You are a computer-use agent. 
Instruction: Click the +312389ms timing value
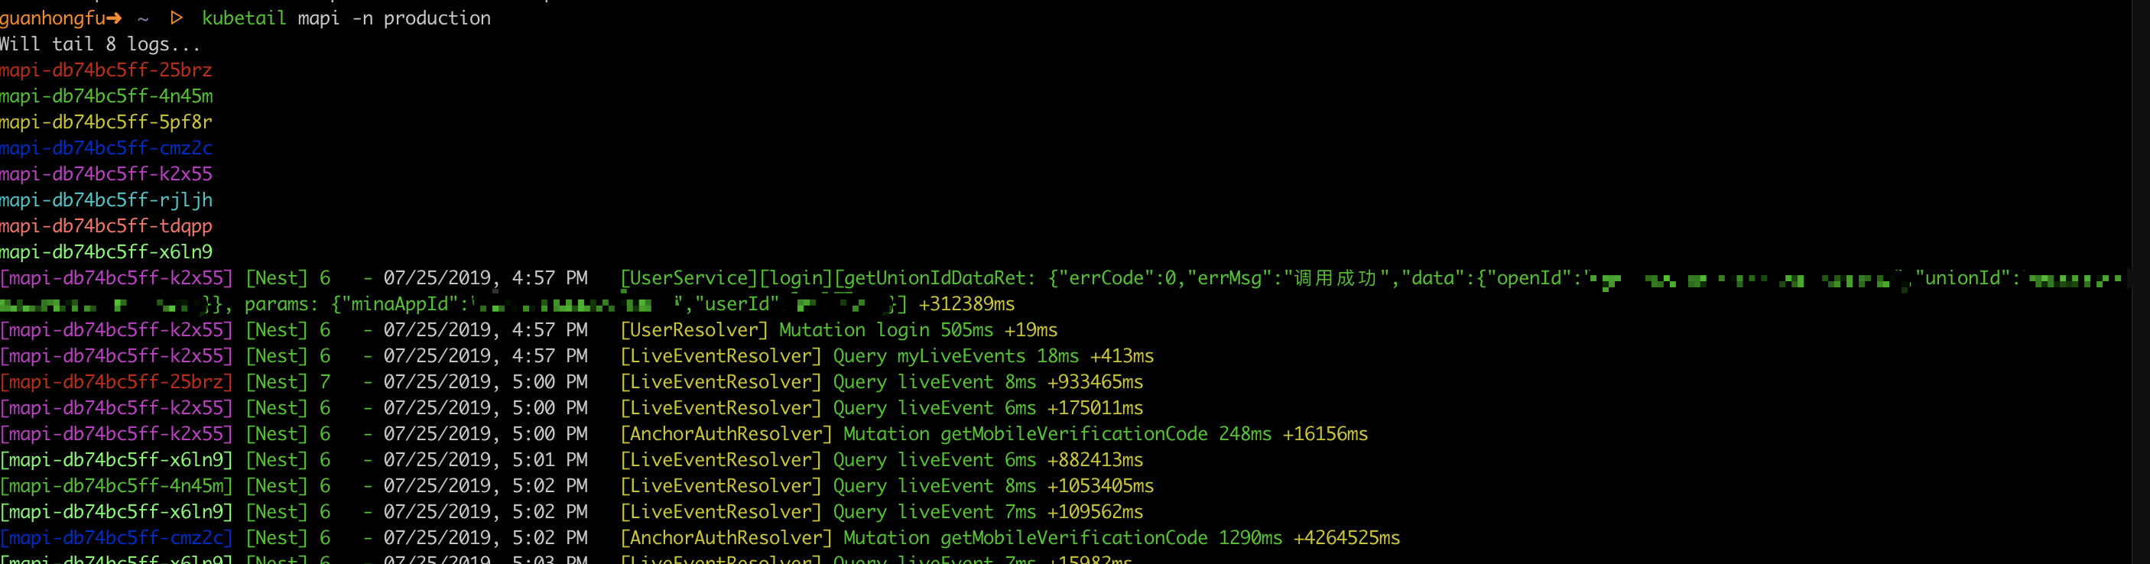(x=966, y=304)
